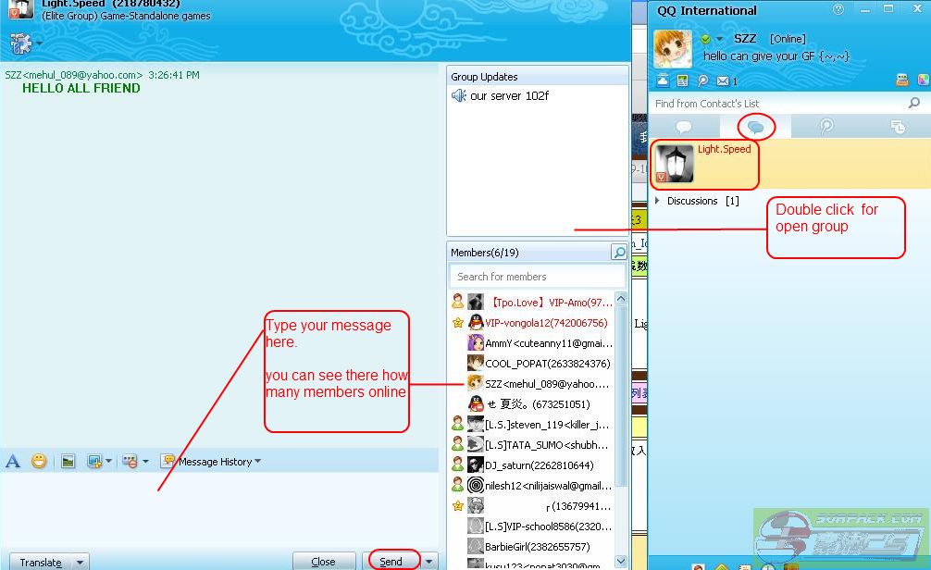Viewport: 931px width, 570px height.
Task: Switch to the Recent conversations tab
Action: 898,127
